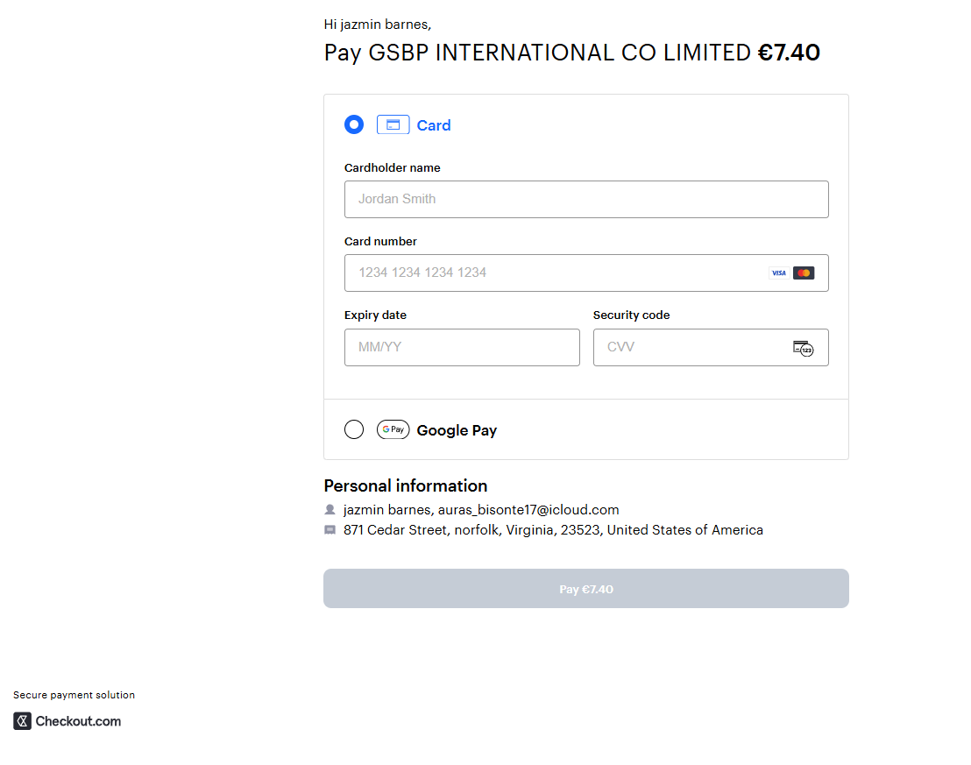Focus the Cardholder name input field

click(585, 199)
